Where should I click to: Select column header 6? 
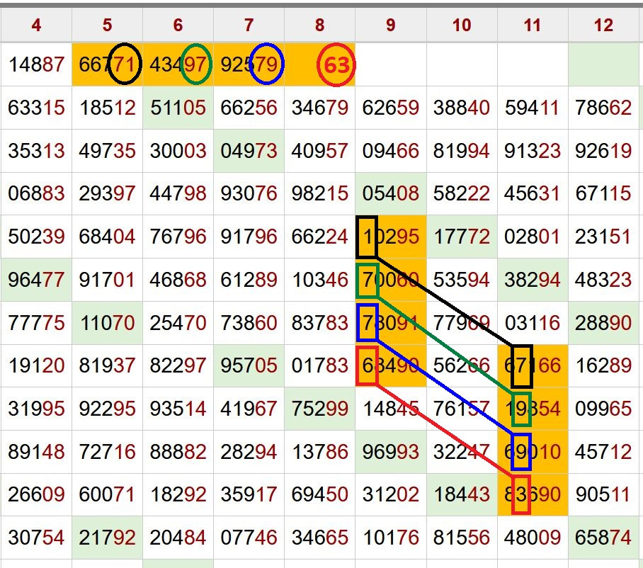click(x=178, y=25)
